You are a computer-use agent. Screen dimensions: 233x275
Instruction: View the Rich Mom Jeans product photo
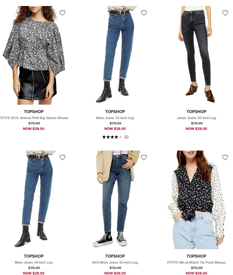(115, 200)
